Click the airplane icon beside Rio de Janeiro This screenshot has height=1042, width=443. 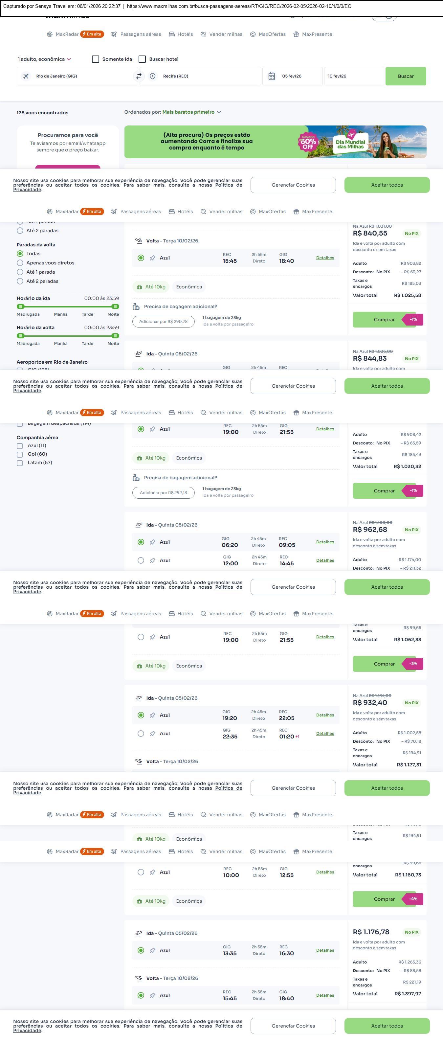click(x=26, y=76)
